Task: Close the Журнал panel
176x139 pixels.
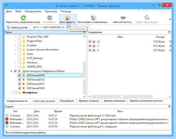Action: tap(169, 106)
